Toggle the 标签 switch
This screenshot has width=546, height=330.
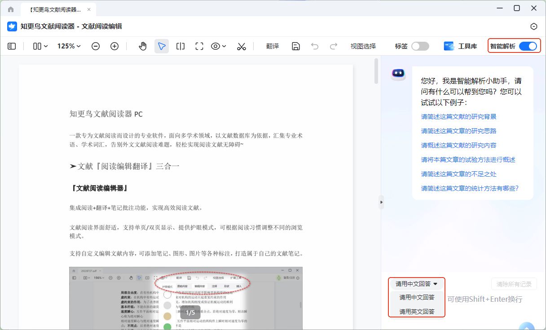pos(420,46)
